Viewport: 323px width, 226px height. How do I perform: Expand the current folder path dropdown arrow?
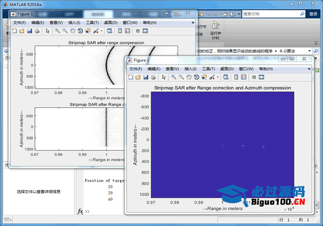point(309,51)
